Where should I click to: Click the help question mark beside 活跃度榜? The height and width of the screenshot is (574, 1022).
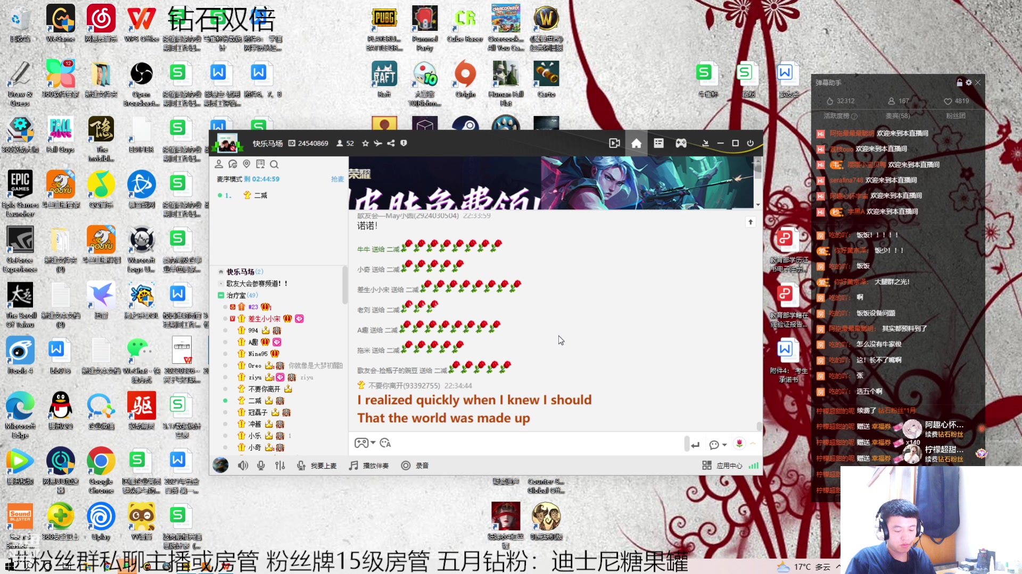tap(854, 116)
